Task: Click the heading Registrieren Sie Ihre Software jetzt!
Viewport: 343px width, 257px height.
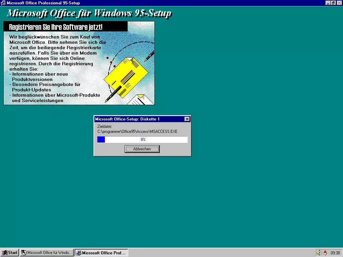Action: (56, 27)
